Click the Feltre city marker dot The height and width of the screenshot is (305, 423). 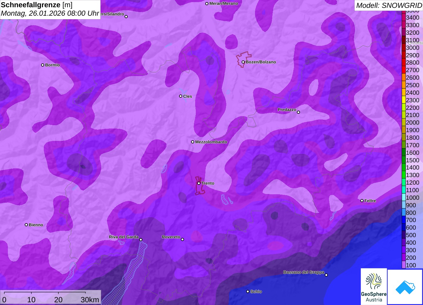point(362,201)
